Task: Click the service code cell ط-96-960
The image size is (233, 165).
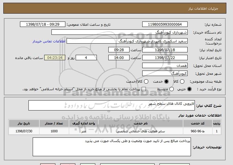Action: 198,131
